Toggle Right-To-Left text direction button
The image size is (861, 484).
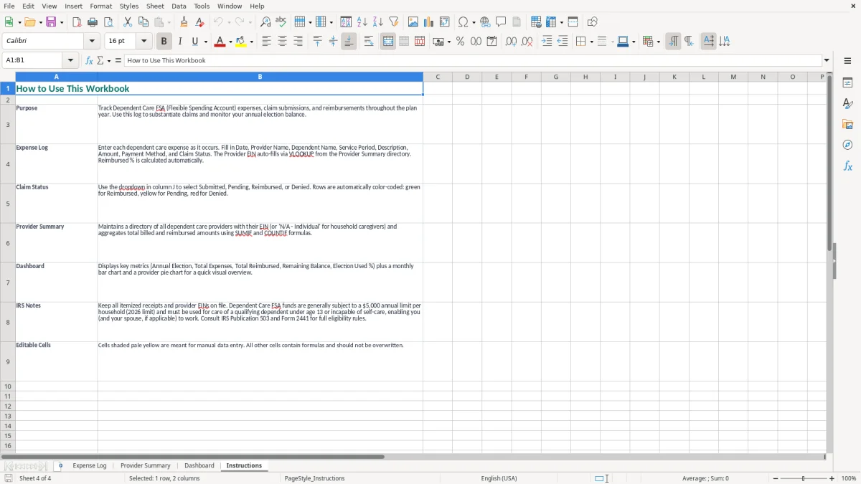tap(689, 42)
